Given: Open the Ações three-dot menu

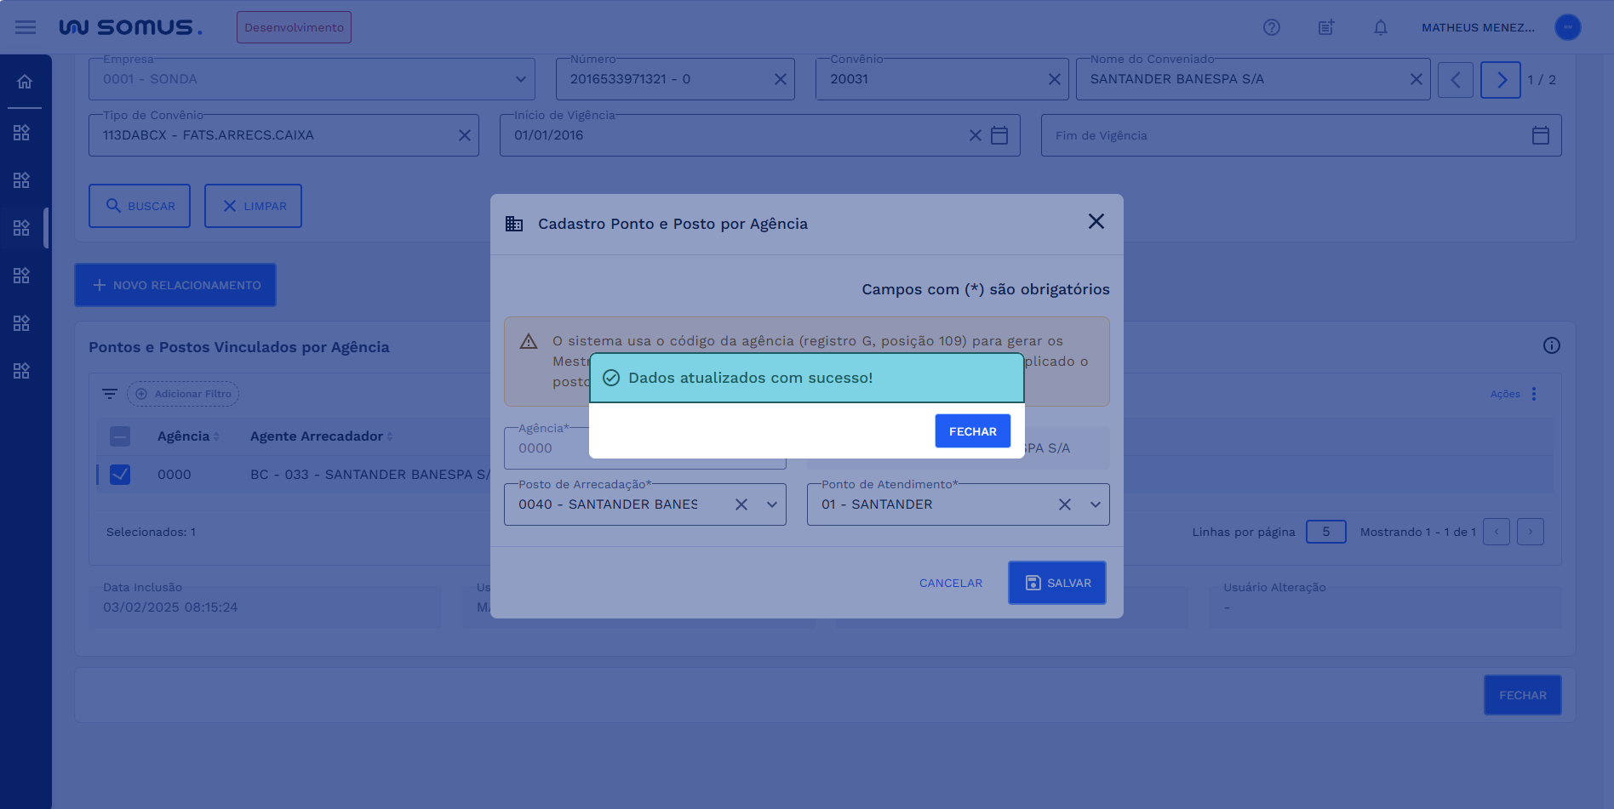Looking at the screenshot, I should click(x=1533, y=394).
